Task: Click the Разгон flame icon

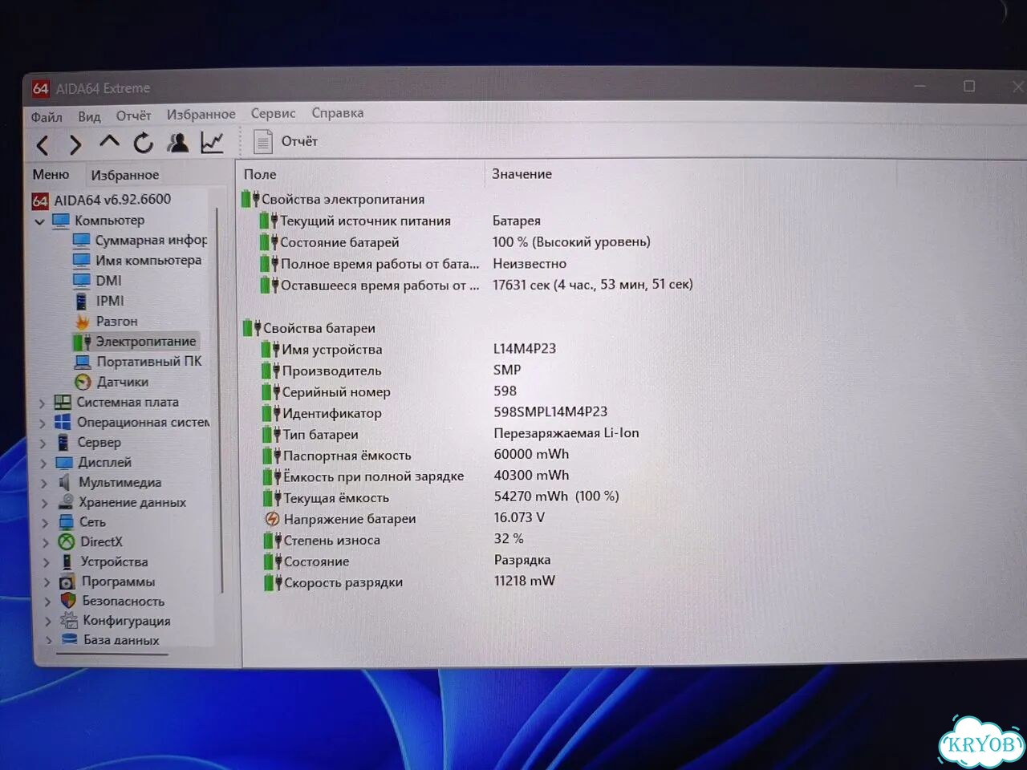Action: click(82, 322)
